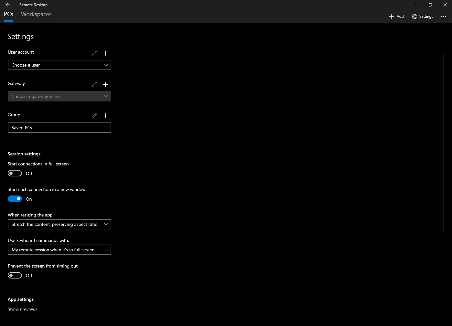This screenshot has width=452, height=326.
Task: Click the Settings gear button
Action: pos(422,16)
